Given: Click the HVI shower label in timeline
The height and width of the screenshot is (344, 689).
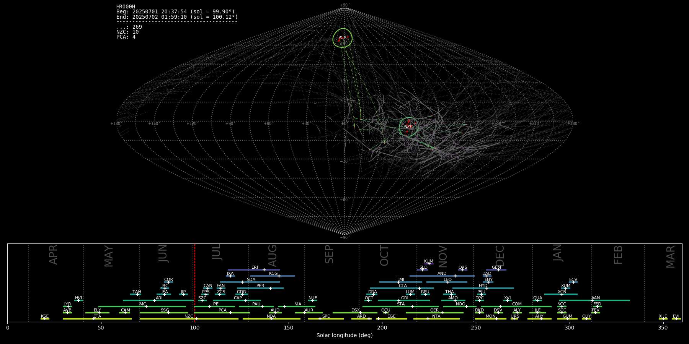Looking at the screenshot, I should pyautogui.click(x=78, y=298).
